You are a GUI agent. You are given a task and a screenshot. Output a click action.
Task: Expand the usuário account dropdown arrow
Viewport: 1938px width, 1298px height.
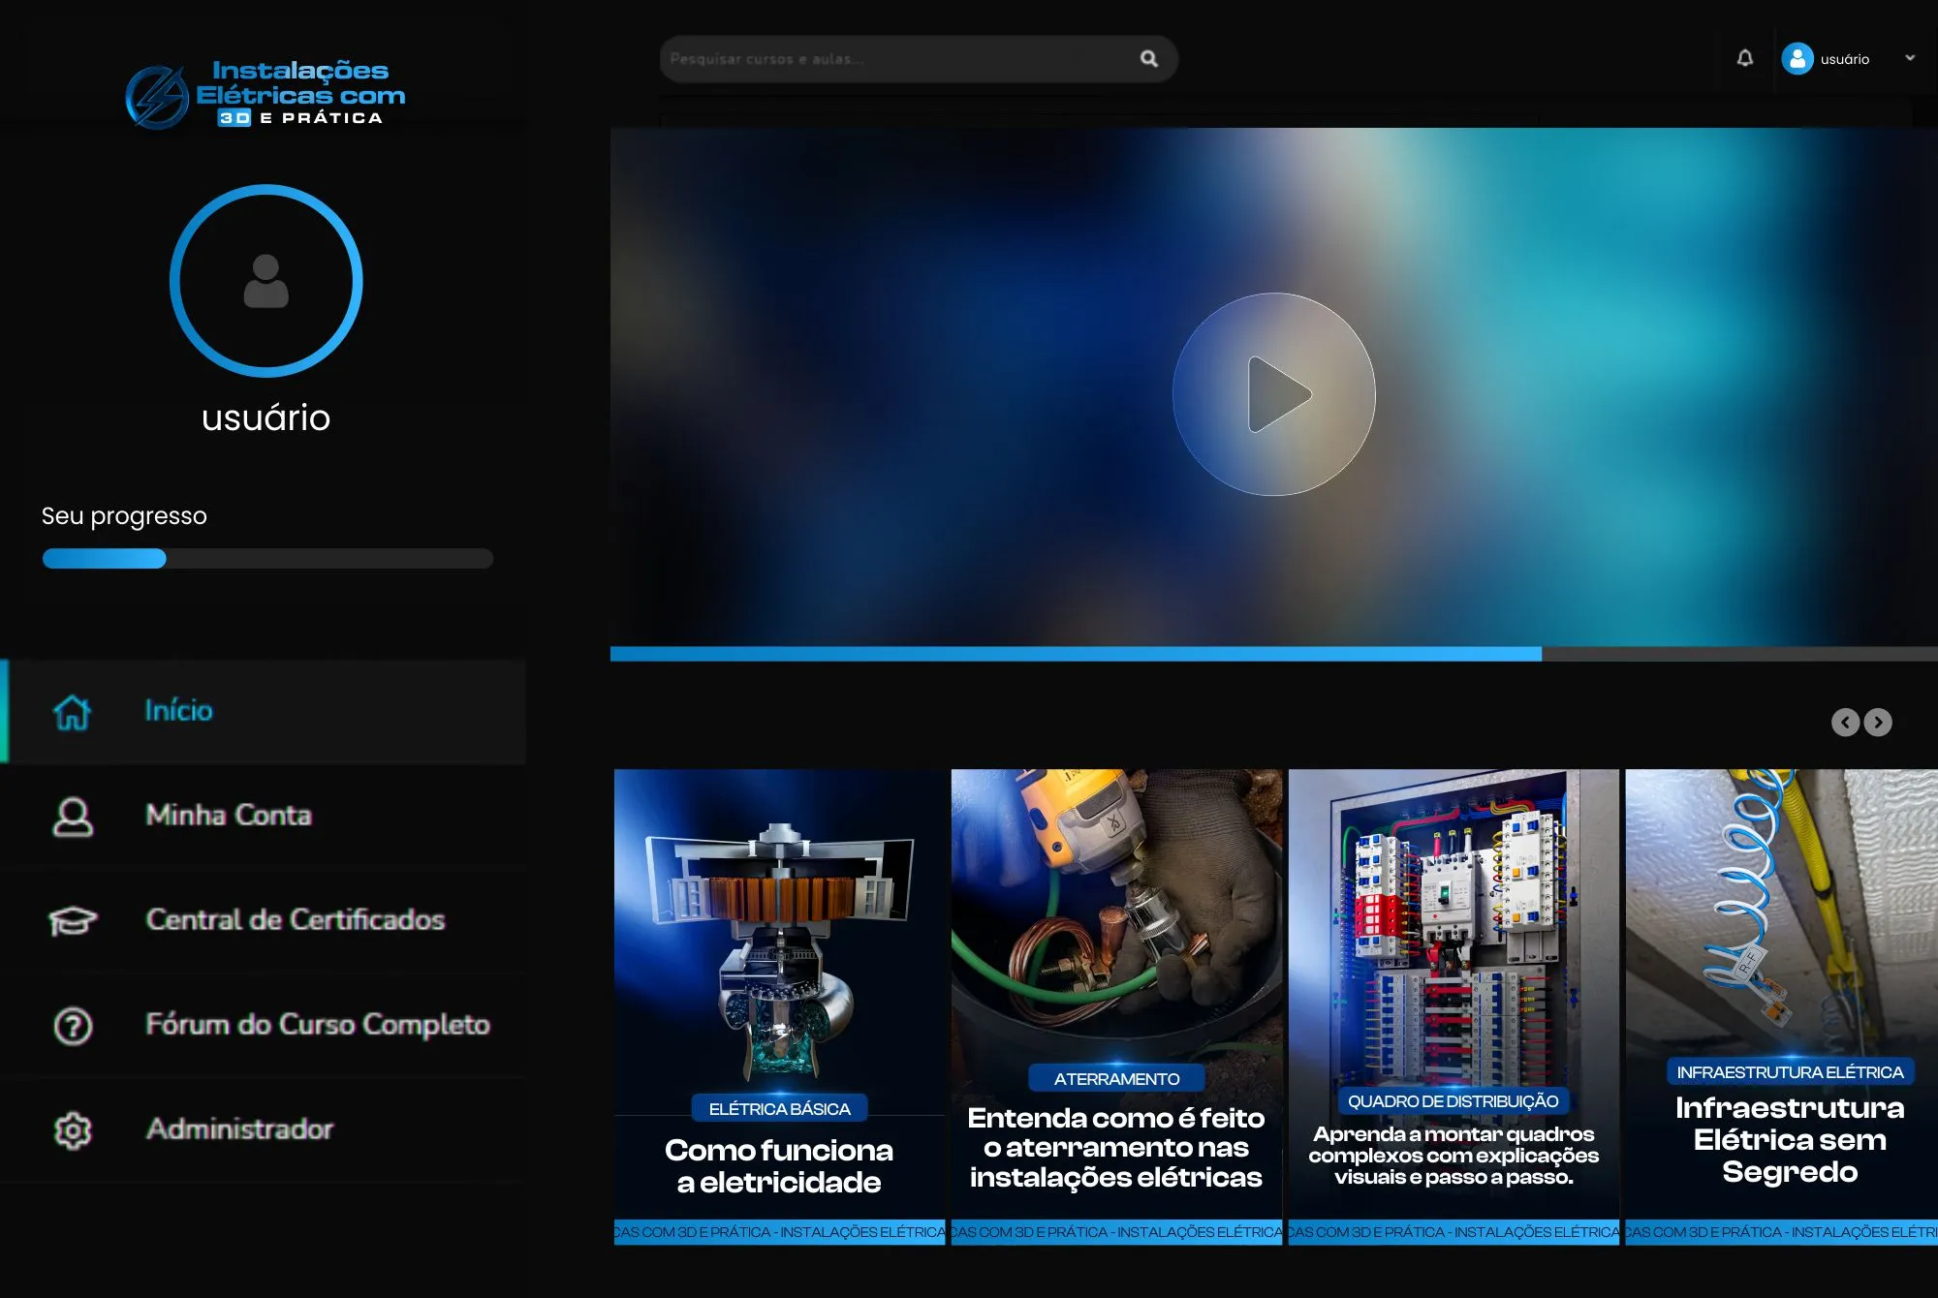pyautogui.click(x=1910, y=58)
